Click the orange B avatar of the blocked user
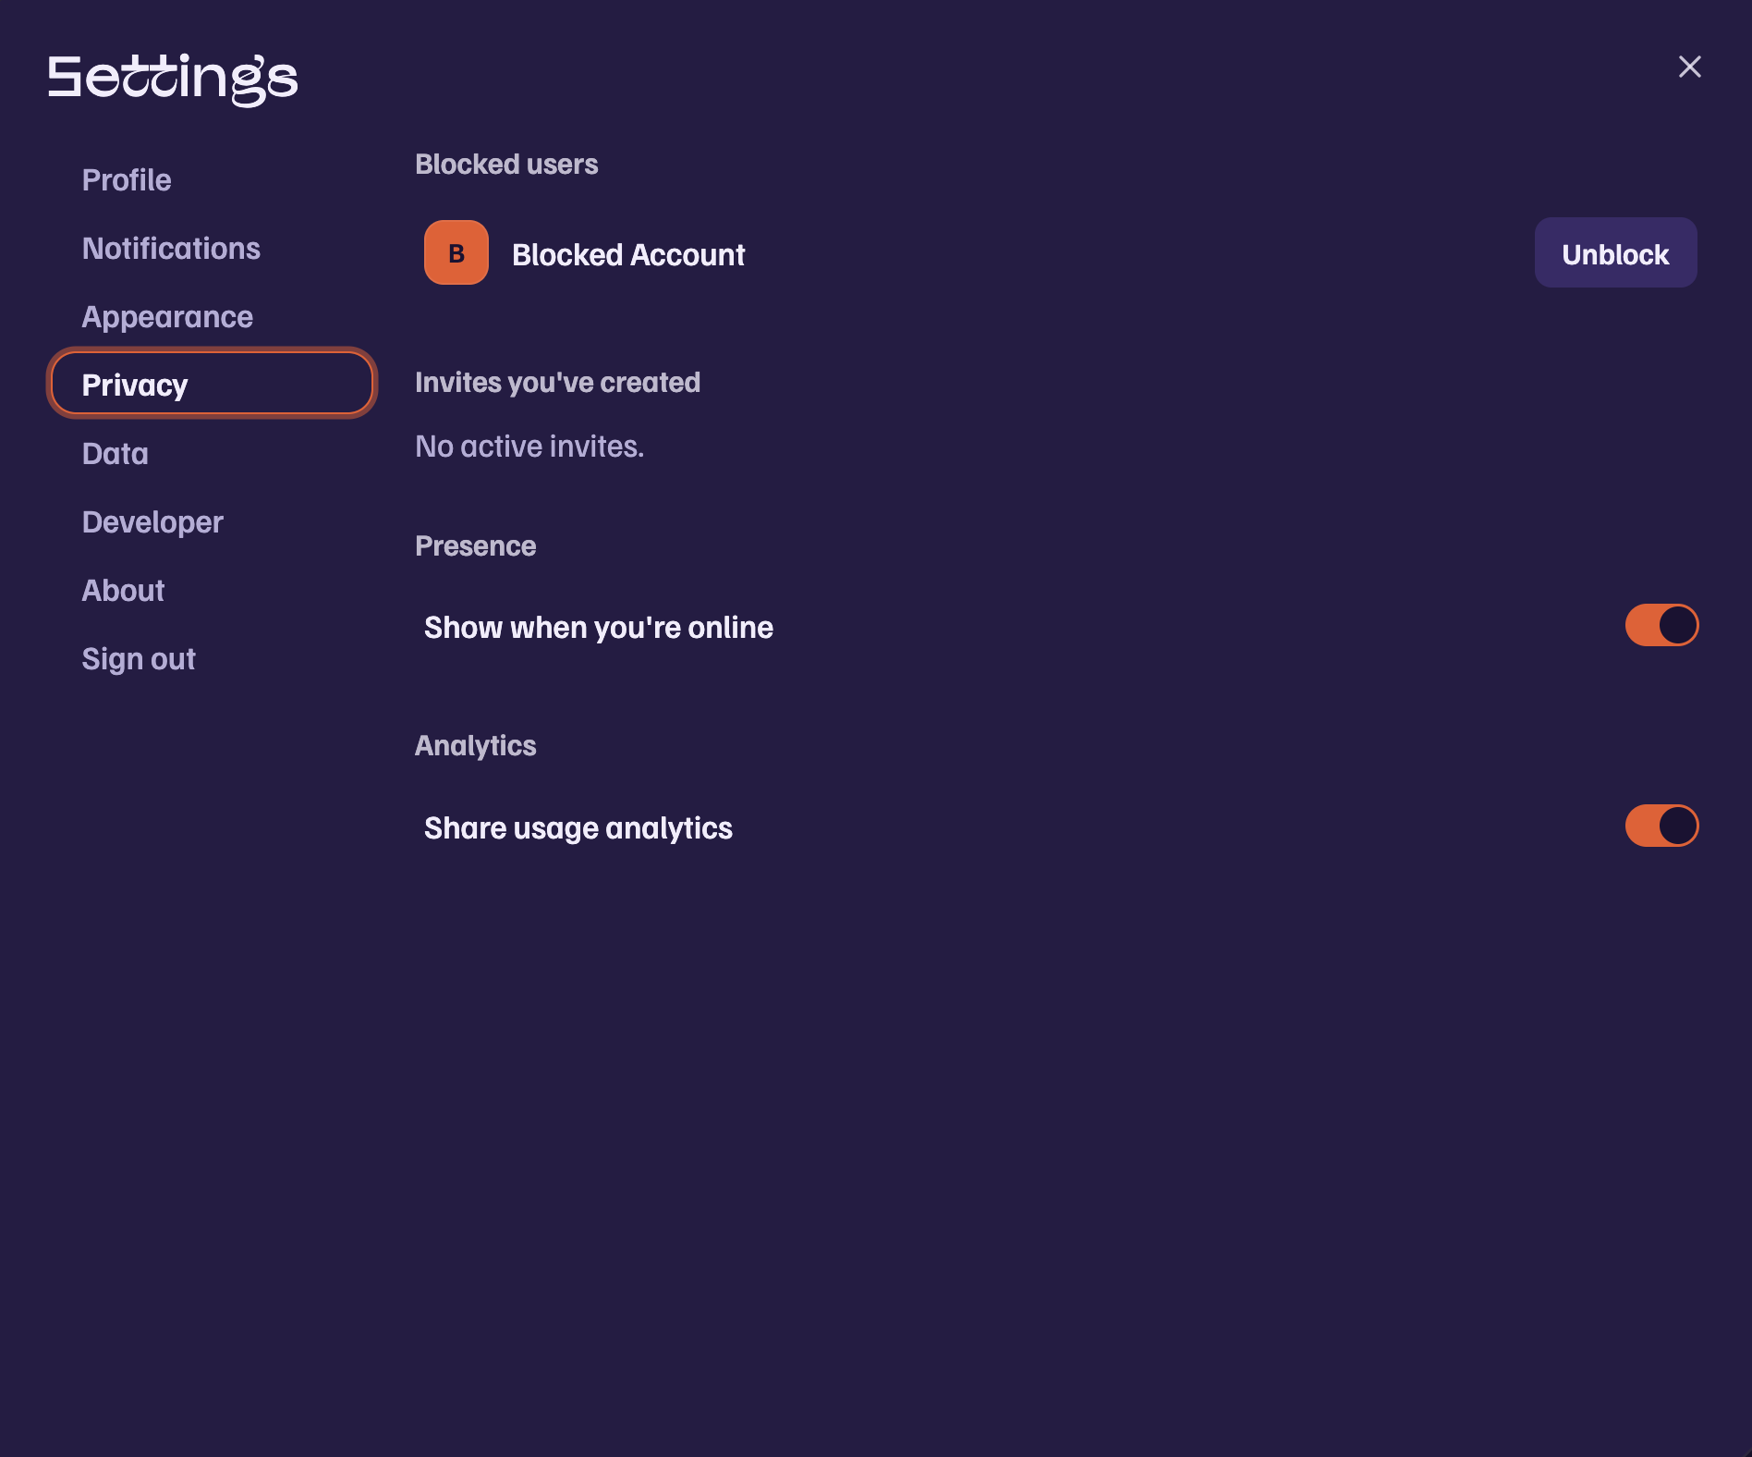The width and height of the screenshot is (1752, 1457). pyautogui.click(x=456, y=252)
